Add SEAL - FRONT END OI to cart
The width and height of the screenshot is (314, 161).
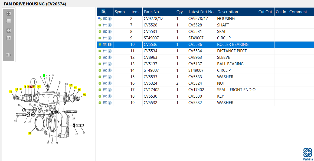pos(105,90)
